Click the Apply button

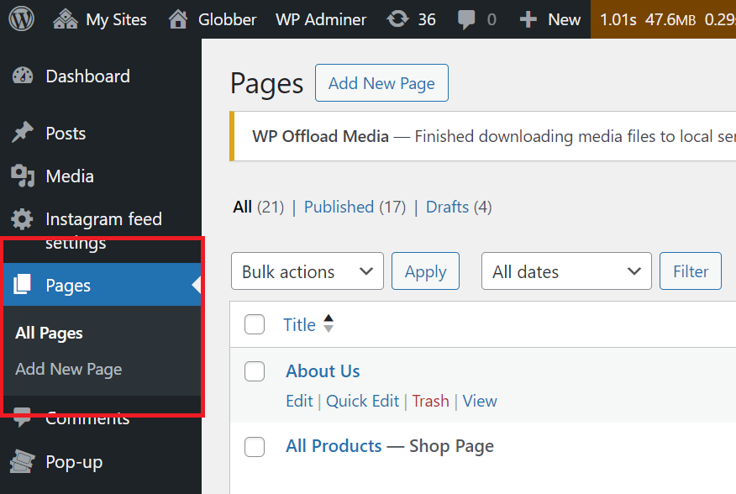425,271
